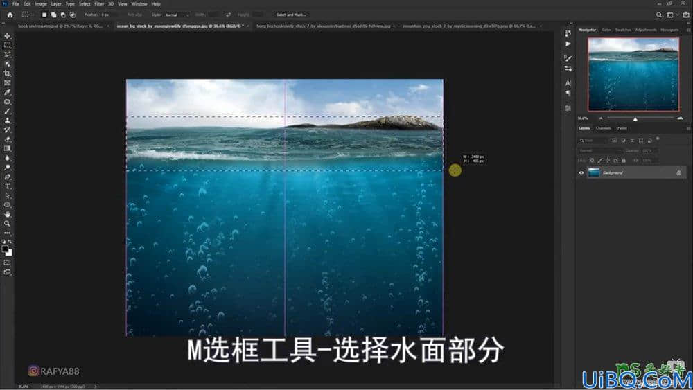Select the Blur tool
Image resolution: width=693 pixels, height=390 pixels.
pyautogui.click(x=7, y=158)
